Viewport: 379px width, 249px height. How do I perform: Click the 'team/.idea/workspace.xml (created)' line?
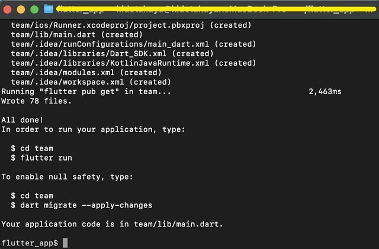point(91,82)
